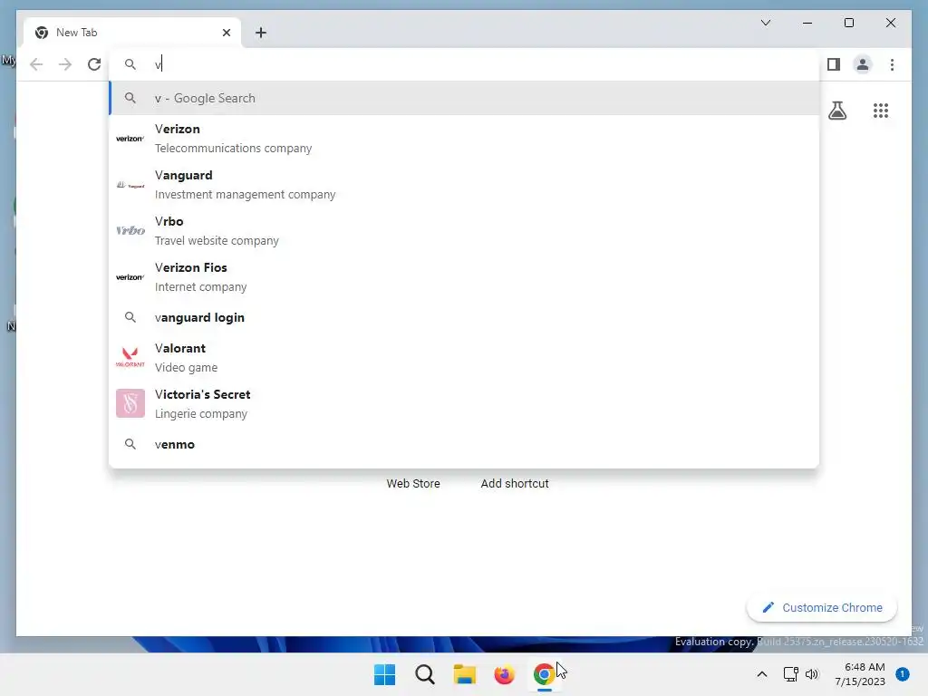Image resolution: width=928 pixels, height=696 pixels.
Task: Show hidden system tray icons
Action: [761, 674]
